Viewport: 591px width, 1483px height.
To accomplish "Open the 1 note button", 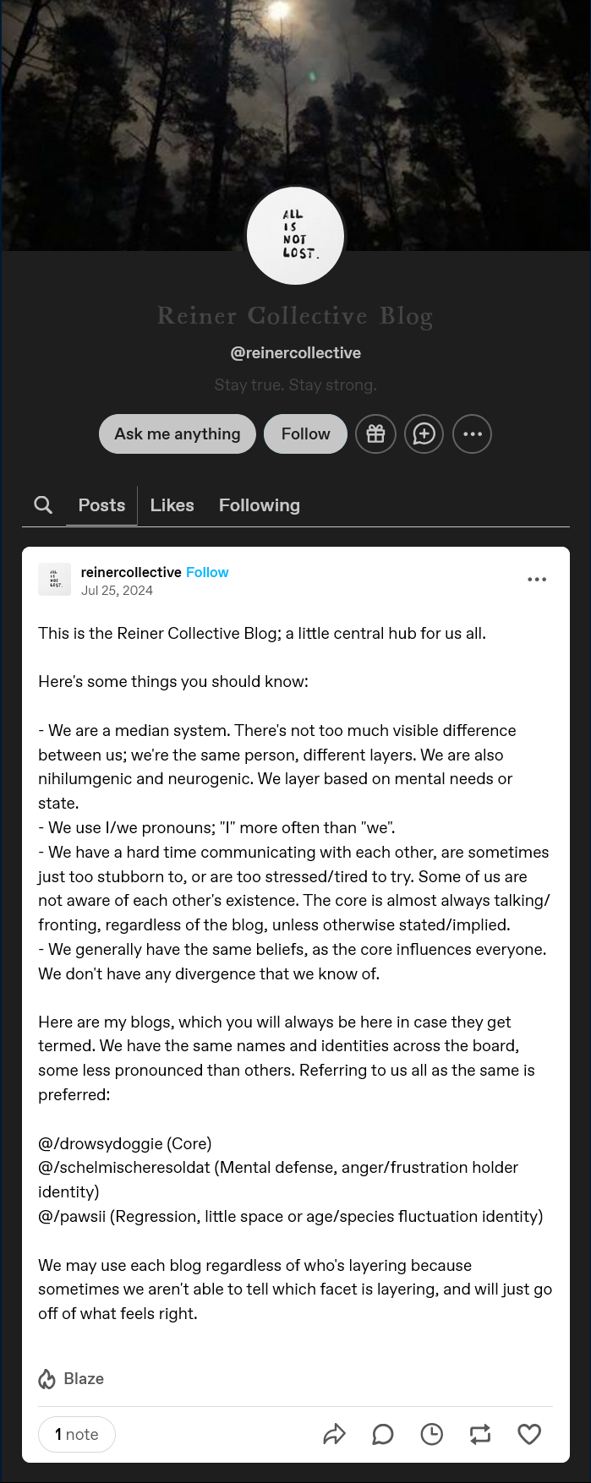I will tap(77, 1434).
